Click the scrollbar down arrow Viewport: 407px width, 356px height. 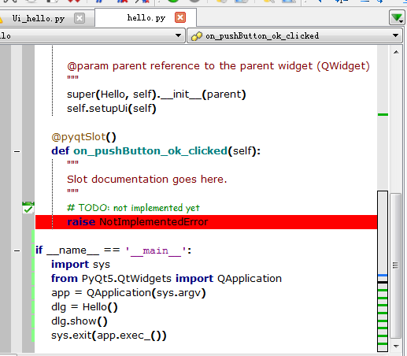click(396, 347)
